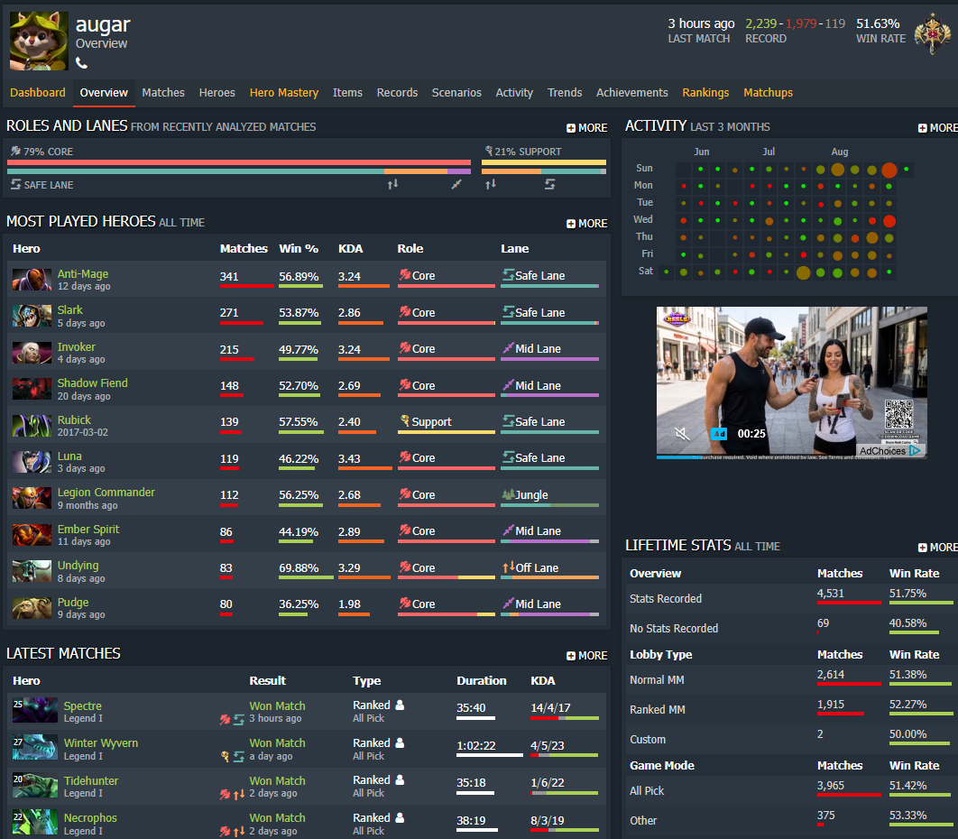Image resolution: width=958 pixels, height=839 pixels.
Task: Open the Achievements tab
Action: point(631,92)
